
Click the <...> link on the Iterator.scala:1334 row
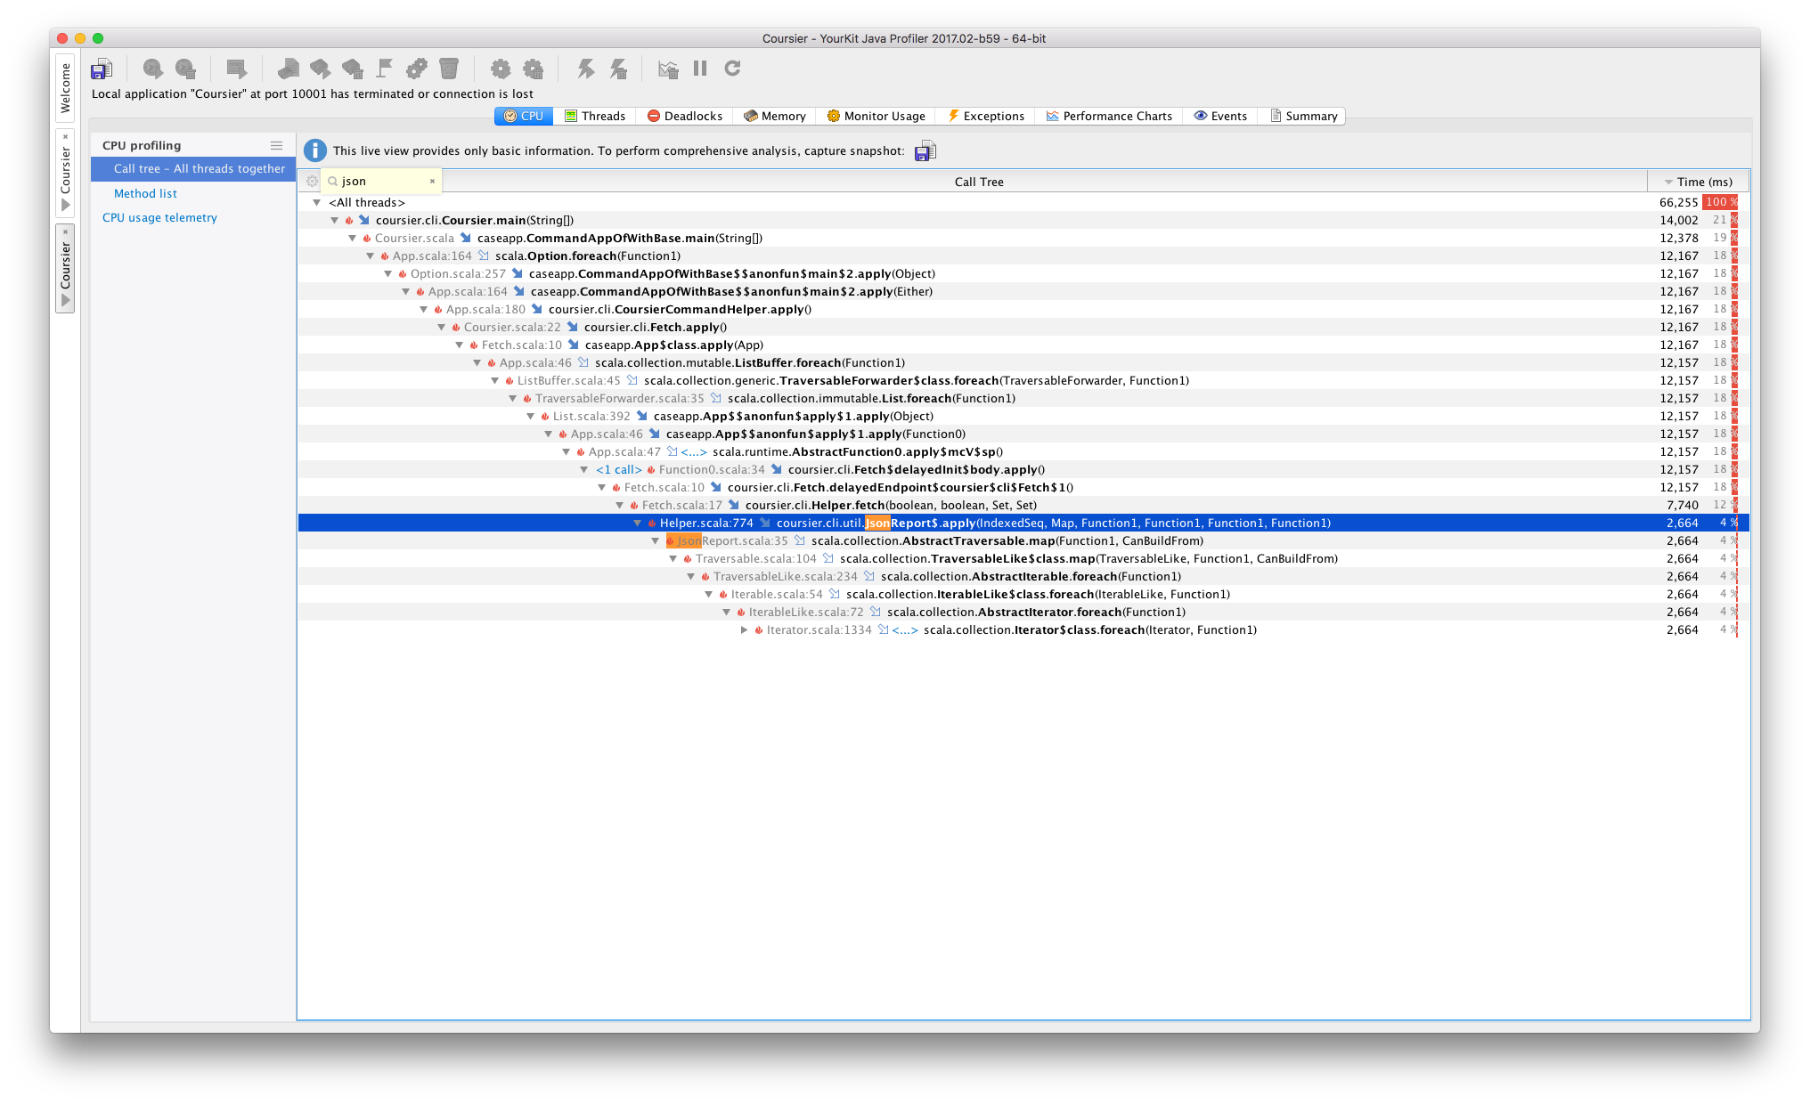(904, 629)
